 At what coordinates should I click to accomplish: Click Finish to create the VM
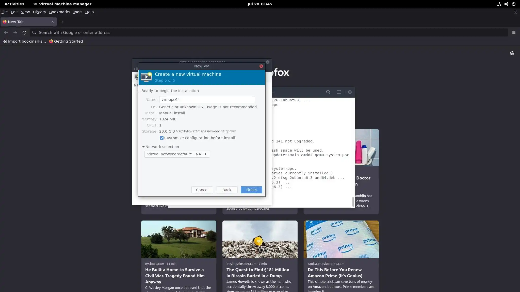[x=251, y=190]
